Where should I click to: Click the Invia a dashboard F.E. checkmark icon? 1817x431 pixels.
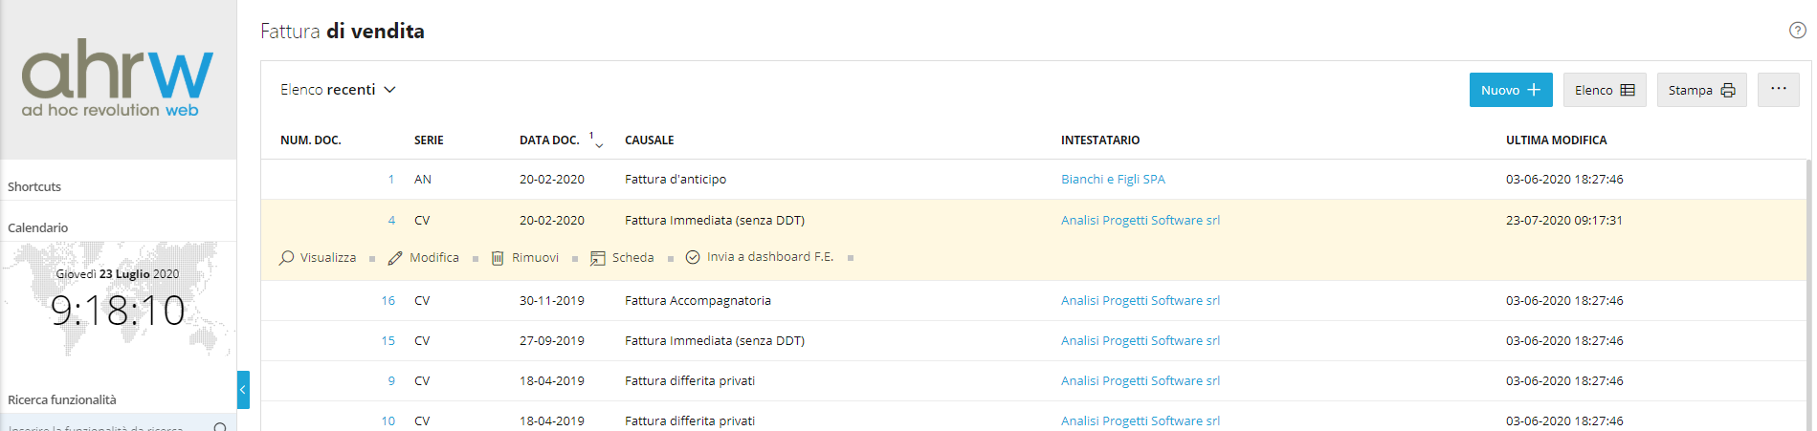pos(693,257)
